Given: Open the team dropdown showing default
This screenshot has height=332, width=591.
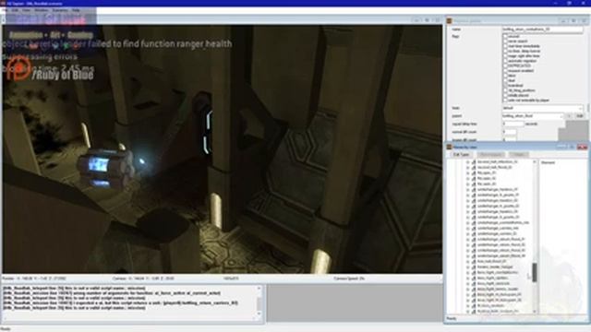Looking at the screenshot, I should pyautogui.click(x=542, y=108).
